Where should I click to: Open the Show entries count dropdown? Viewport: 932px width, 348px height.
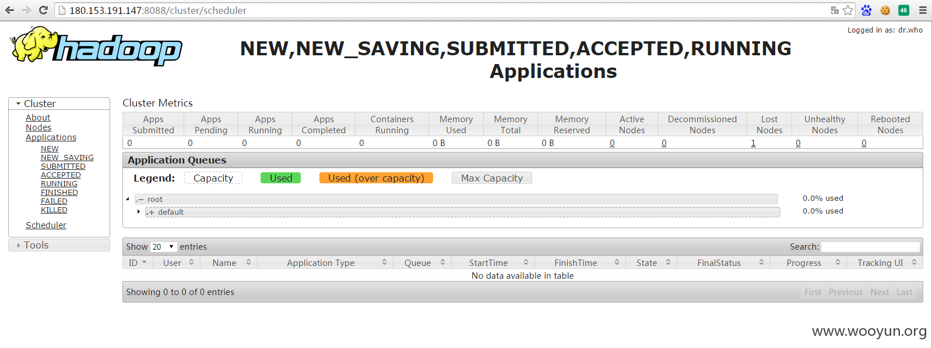point(163,247)
